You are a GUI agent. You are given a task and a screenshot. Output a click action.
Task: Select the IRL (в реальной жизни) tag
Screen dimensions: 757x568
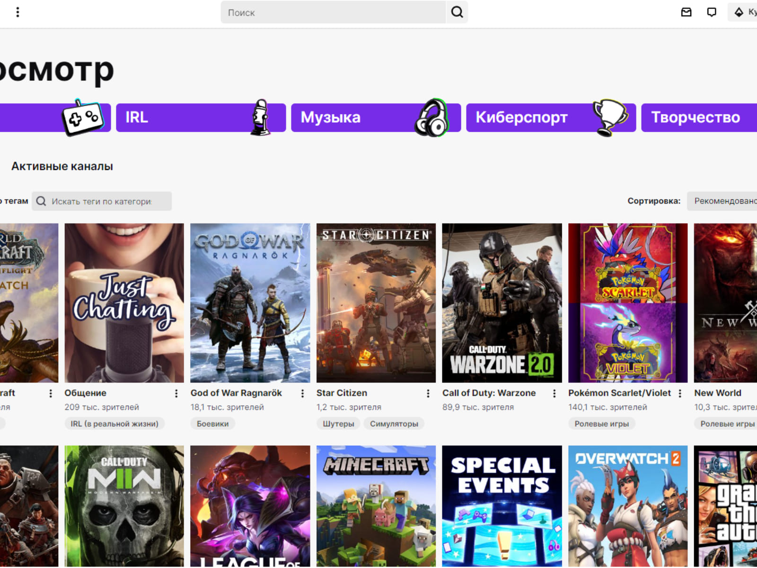tap(114, 424)
